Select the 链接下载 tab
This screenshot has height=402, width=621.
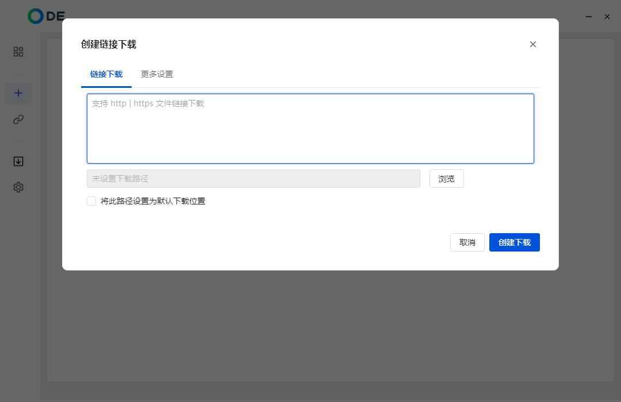(106, 74)
